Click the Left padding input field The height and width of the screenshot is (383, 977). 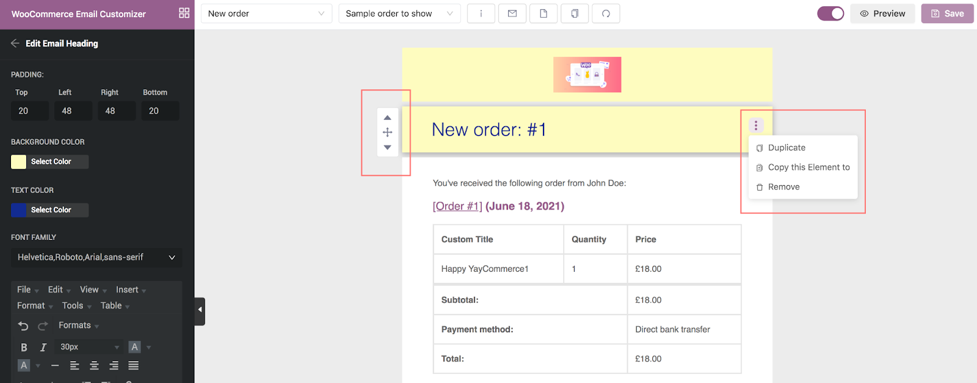(x=73, y=111)
